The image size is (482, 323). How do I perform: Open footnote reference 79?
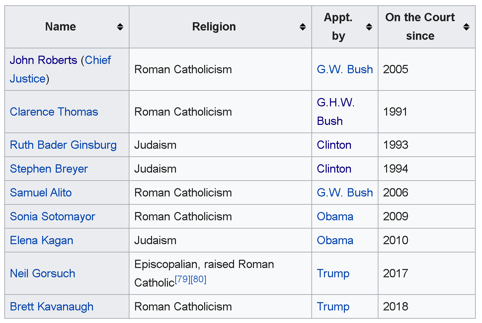tap(183, 279)
